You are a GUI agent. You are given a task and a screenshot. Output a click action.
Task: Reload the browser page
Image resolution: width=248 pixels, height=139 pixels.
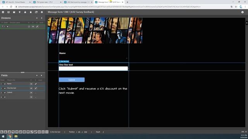pos(11,7)
